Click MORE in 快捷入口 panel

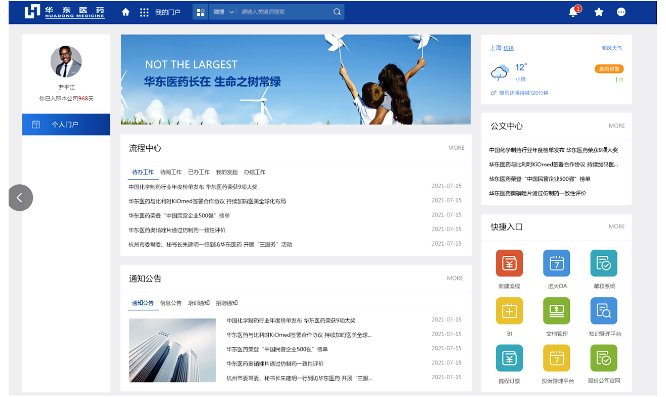pyautogui.click(x=616, y=226)
